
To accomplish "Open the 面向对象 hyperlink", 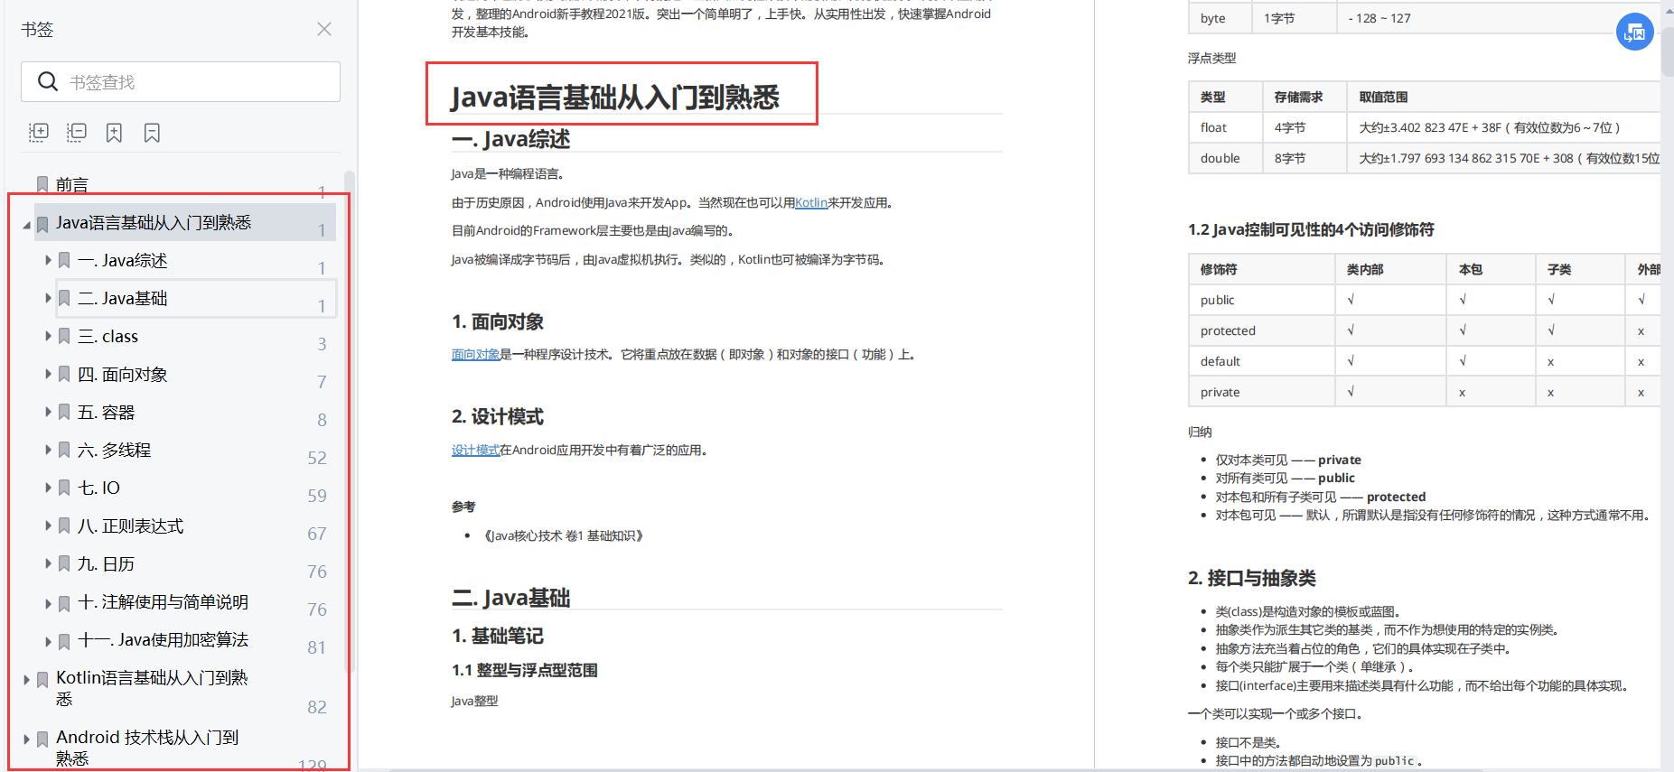I will point(475,354).
